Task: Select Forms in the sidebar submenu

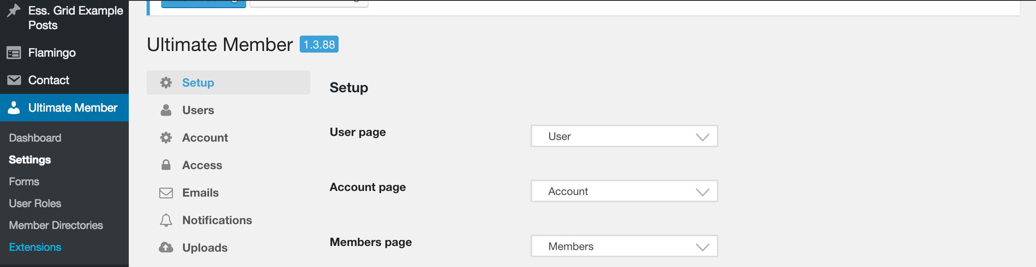Action: pos(24,182)
